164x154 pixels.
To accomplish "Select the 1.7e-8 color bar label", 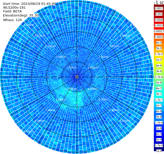I will coord(159,123).
